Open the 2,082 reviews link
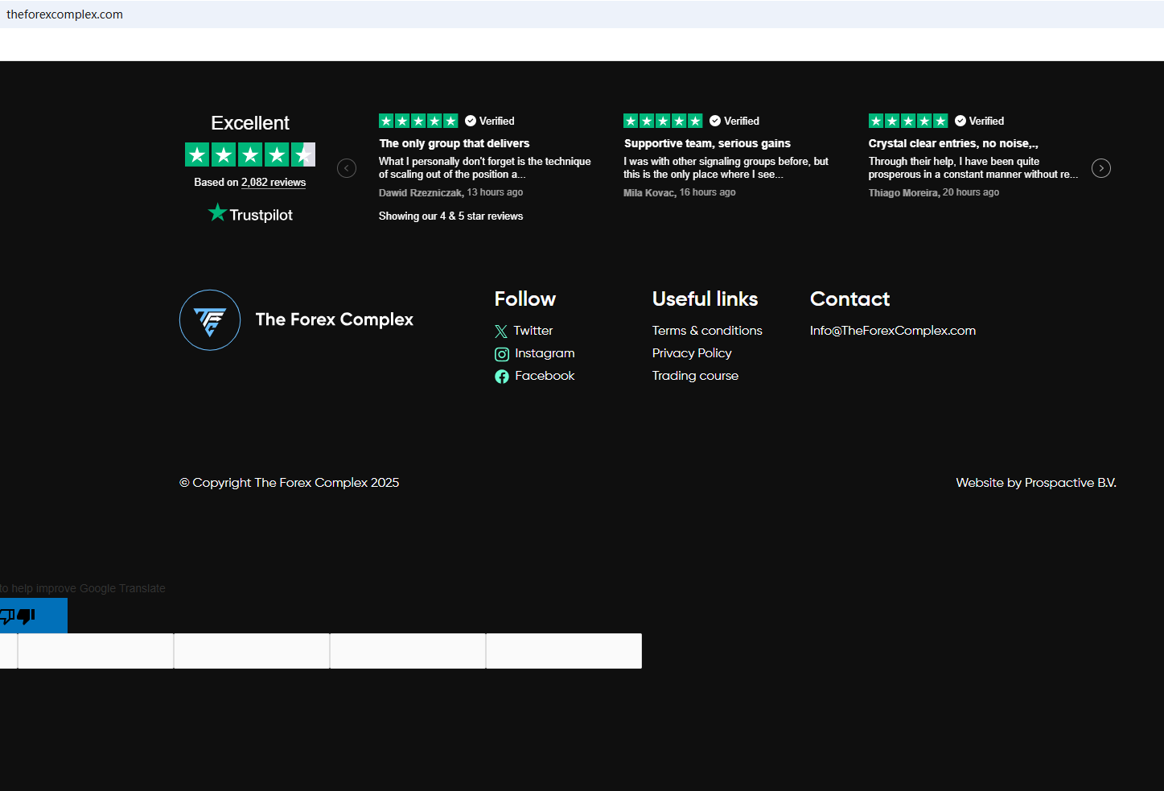Image resolution: width=1164 pixels, height=791 pixels. tap(274, 183)
